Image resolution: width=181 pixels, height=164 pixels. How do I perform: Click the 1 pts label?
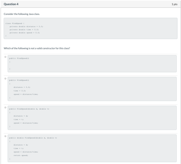coord(175,4)
